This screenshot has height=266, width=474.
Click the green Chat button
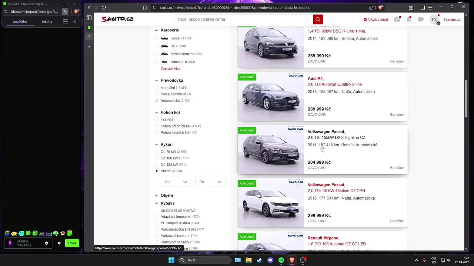click(x=72, y=243)
